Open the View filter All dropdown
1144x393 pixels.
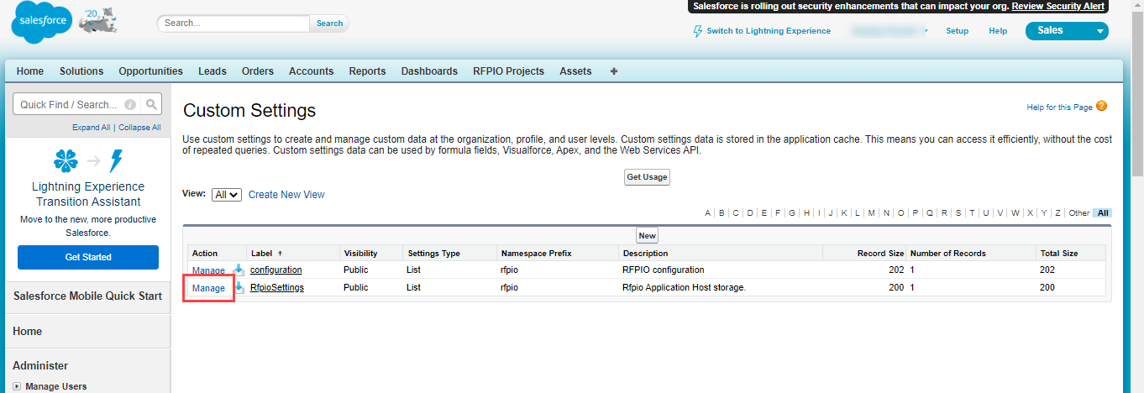point(227,194)
